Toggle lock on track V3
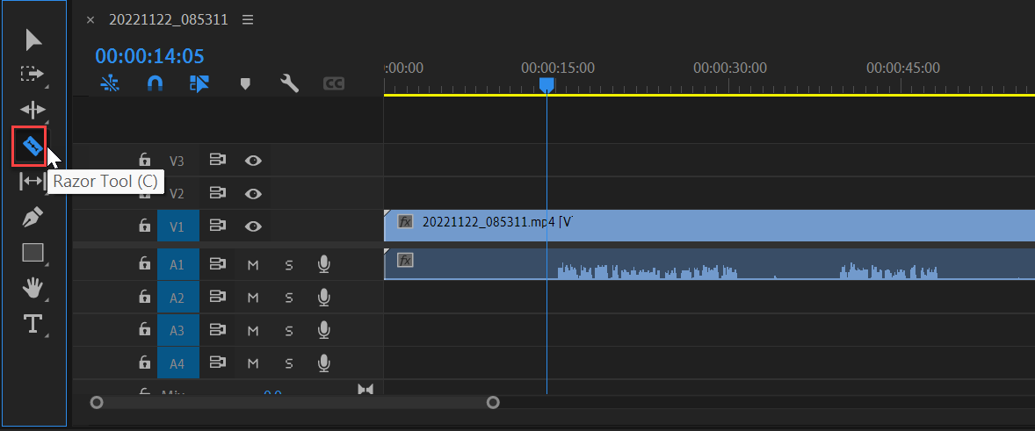 (144, 160)
